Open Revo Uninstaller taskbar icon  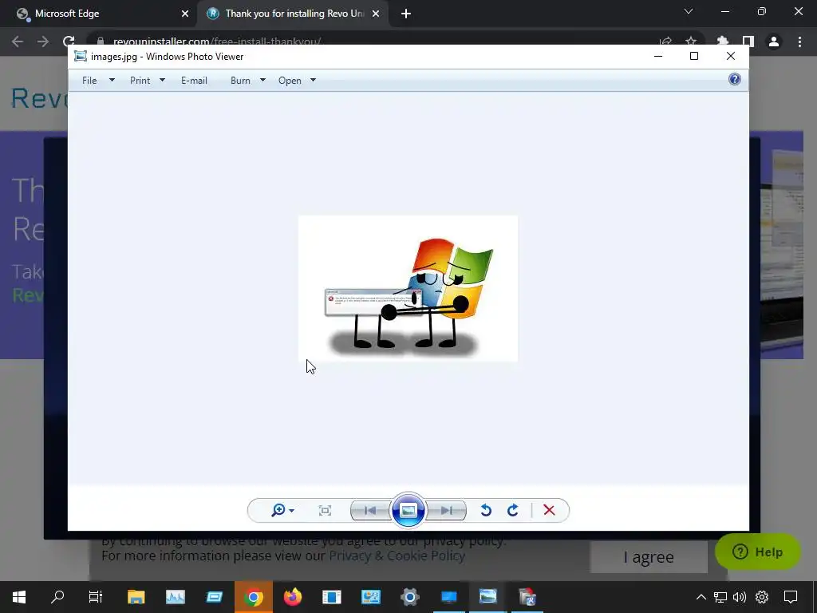(527, 597)
